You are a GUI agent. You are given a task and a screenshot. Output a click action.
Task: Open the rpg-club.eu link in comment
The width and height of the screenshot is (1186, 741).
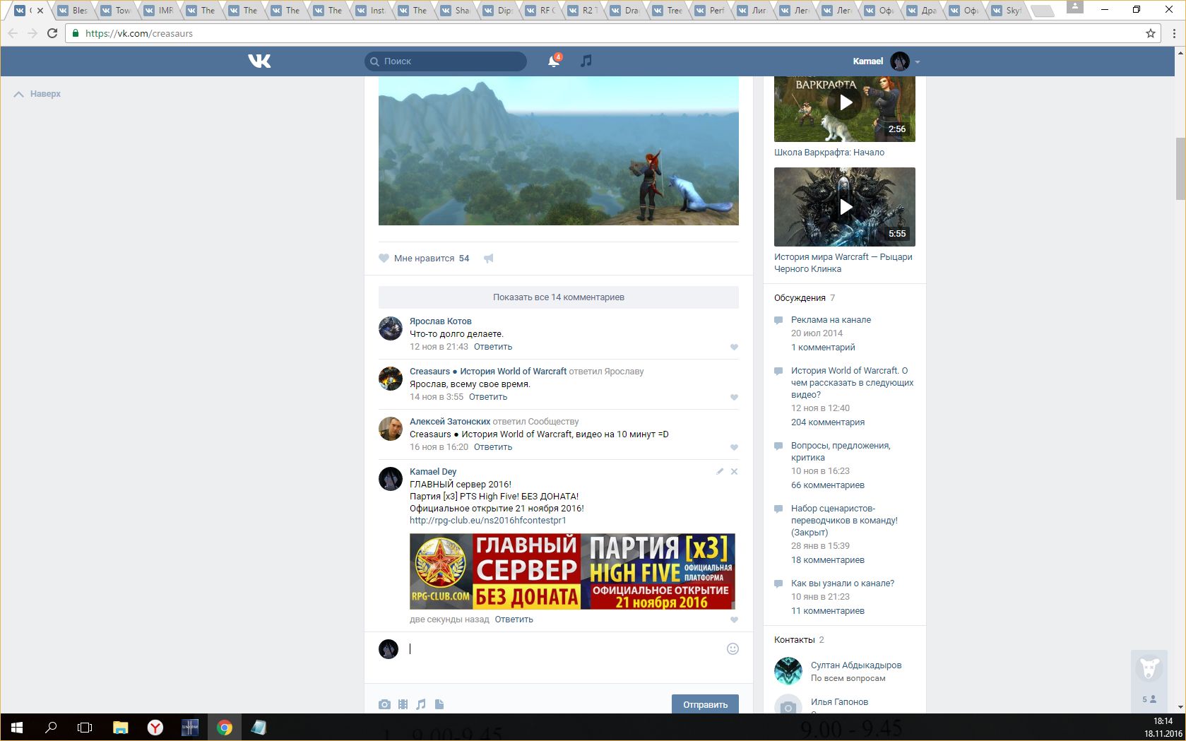(x=487, y=521)
